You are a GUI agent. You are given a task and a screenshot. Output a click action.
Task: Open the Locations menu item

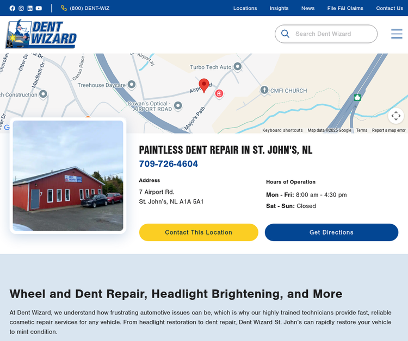[245, 8]
